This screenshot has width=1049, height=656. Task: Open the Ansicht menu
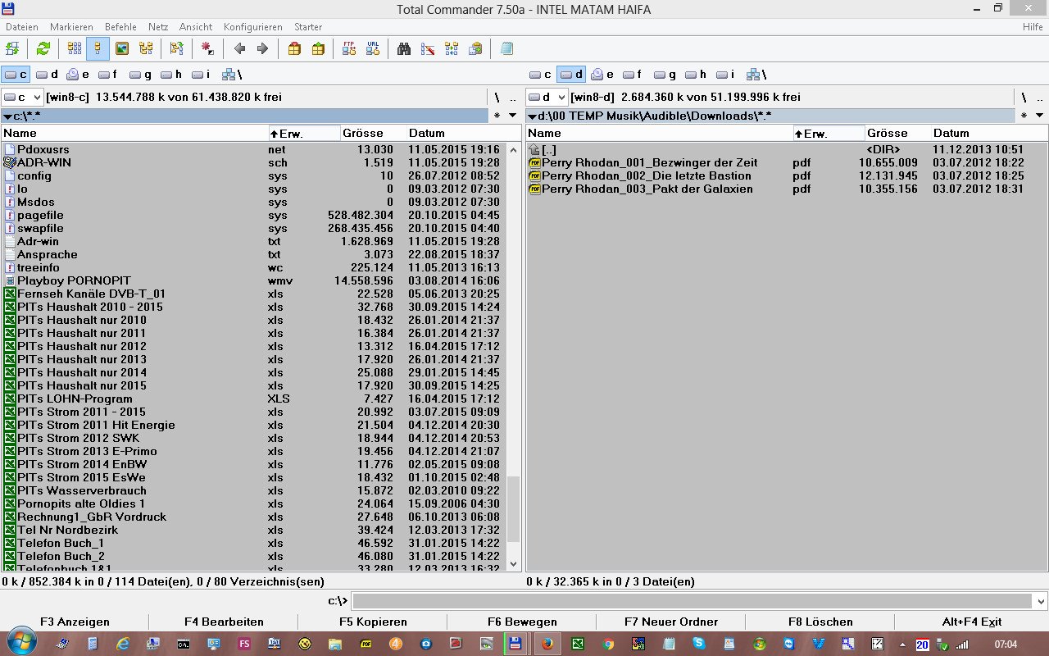(196, 27)
